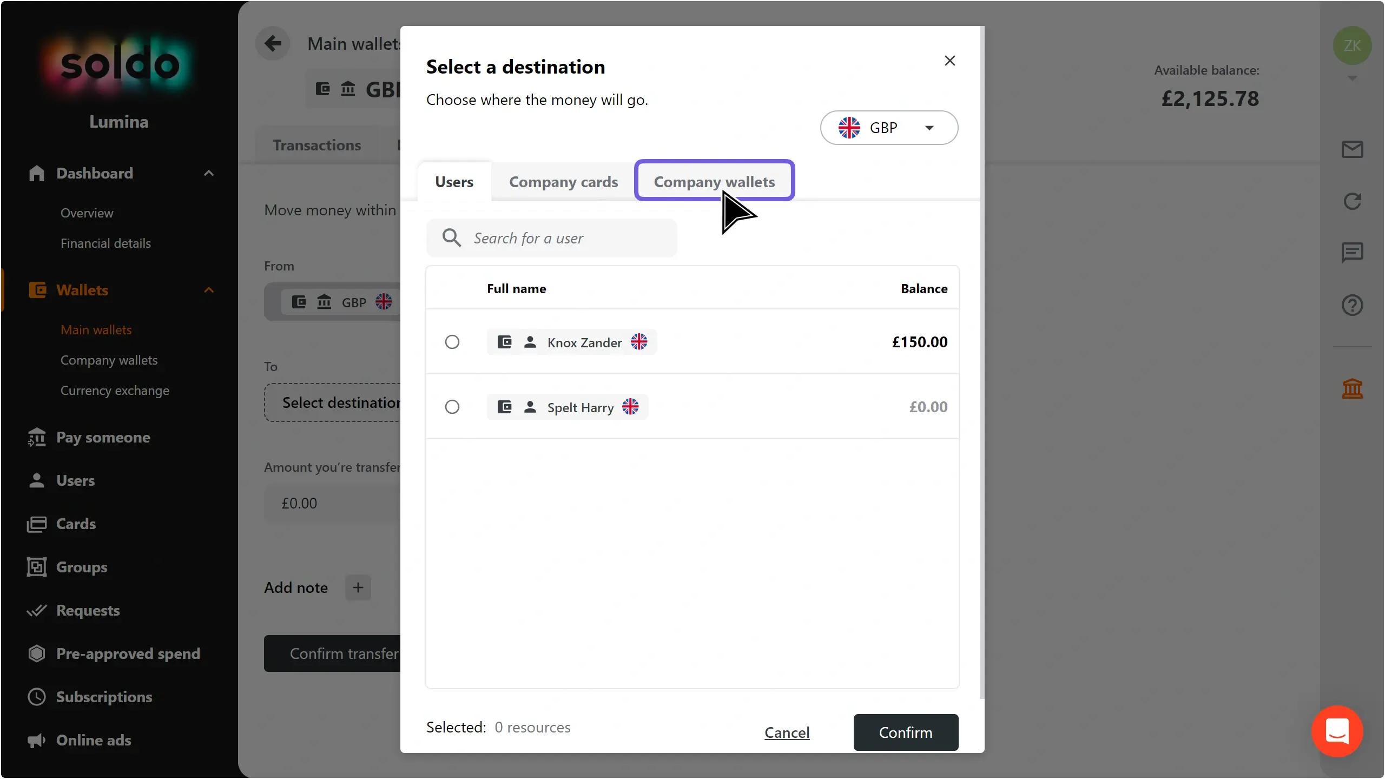Click the ZK user avatar
The height and width of the screenshot is (779, 1385).
pyautogui.click(x=1352, y=45)
